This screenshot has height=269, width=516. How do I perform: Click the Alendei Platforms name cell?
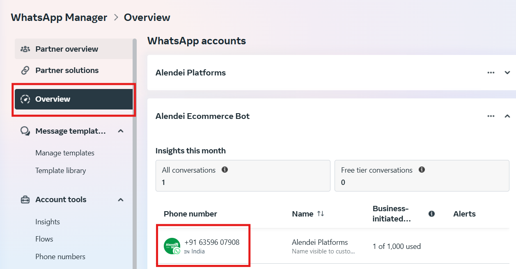(320, 242)
